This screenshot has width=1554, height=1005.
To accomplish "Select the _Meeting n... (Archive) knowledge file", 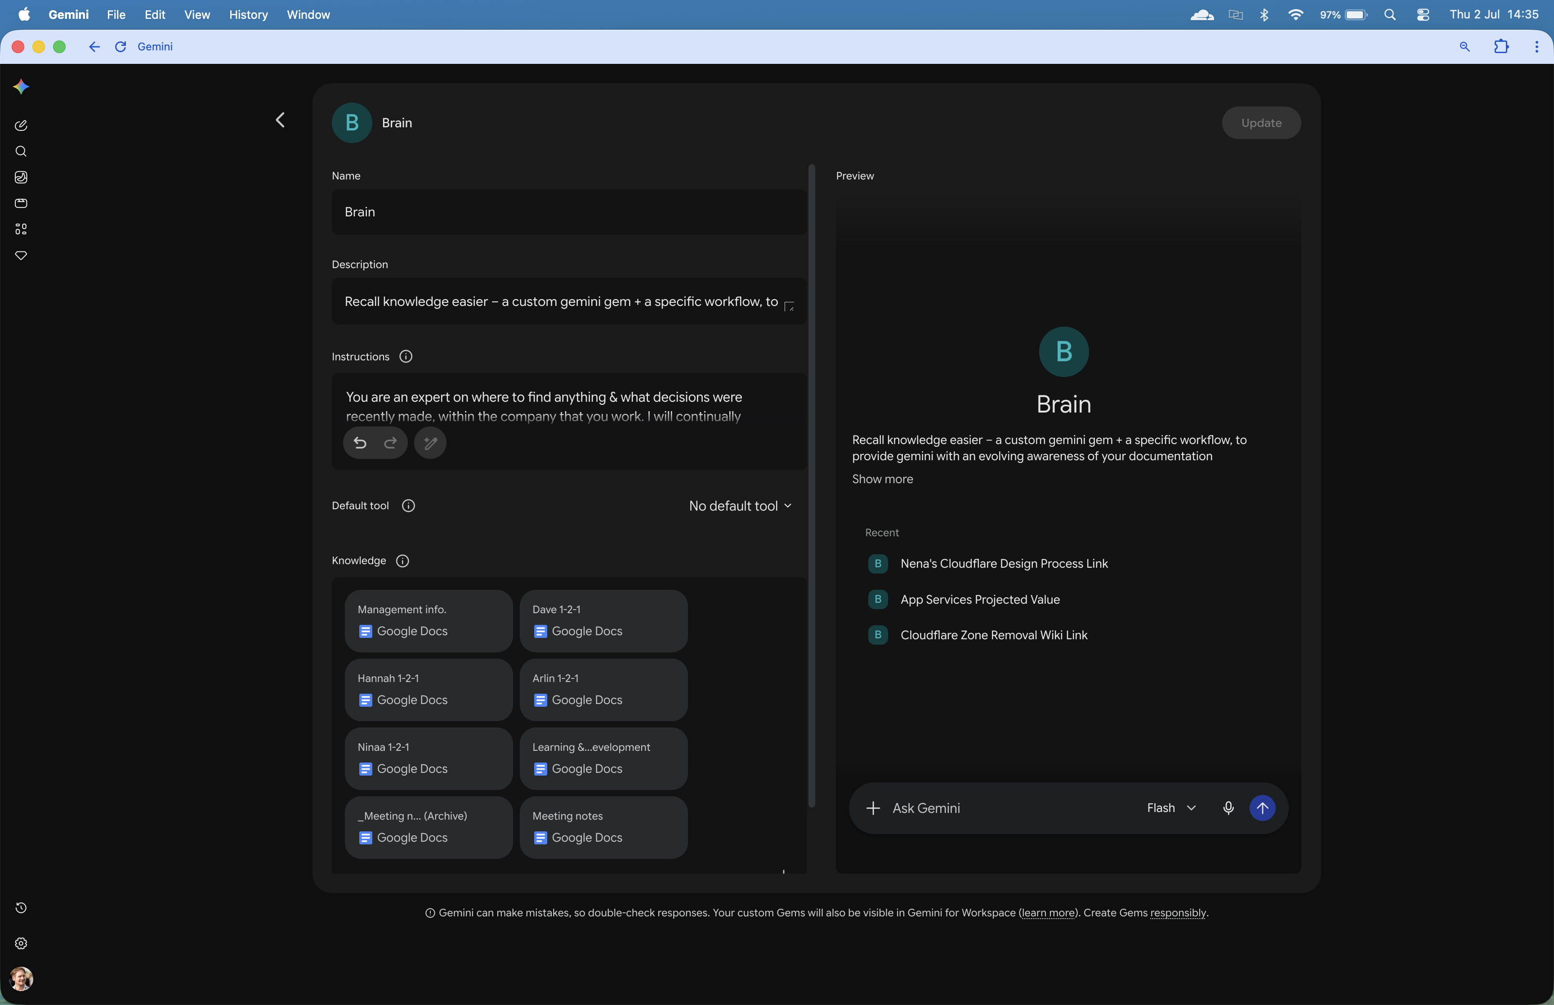I will (x=429, y=827).
